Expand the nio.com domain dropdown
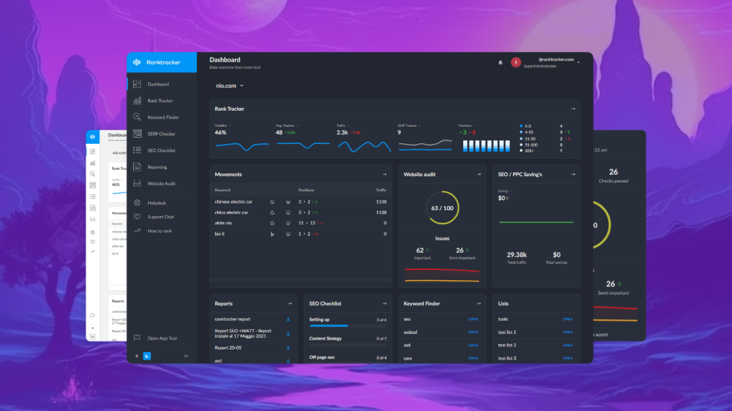The image size is (732, 411). (x=230, y=86)
